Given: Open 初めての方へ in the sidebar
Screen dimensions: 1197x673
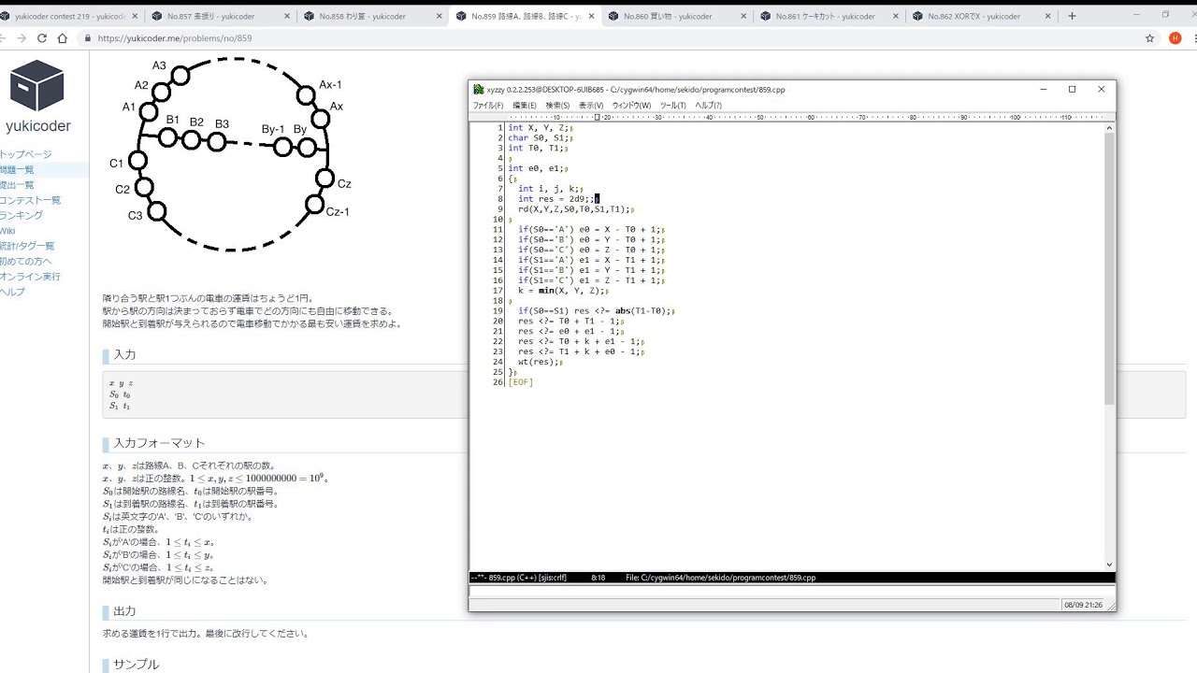Looking at the screenshot, I should 25,261.
